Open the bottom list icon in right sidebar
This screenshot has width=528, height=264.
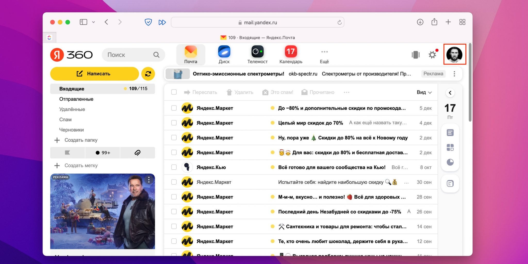point(450,184)
